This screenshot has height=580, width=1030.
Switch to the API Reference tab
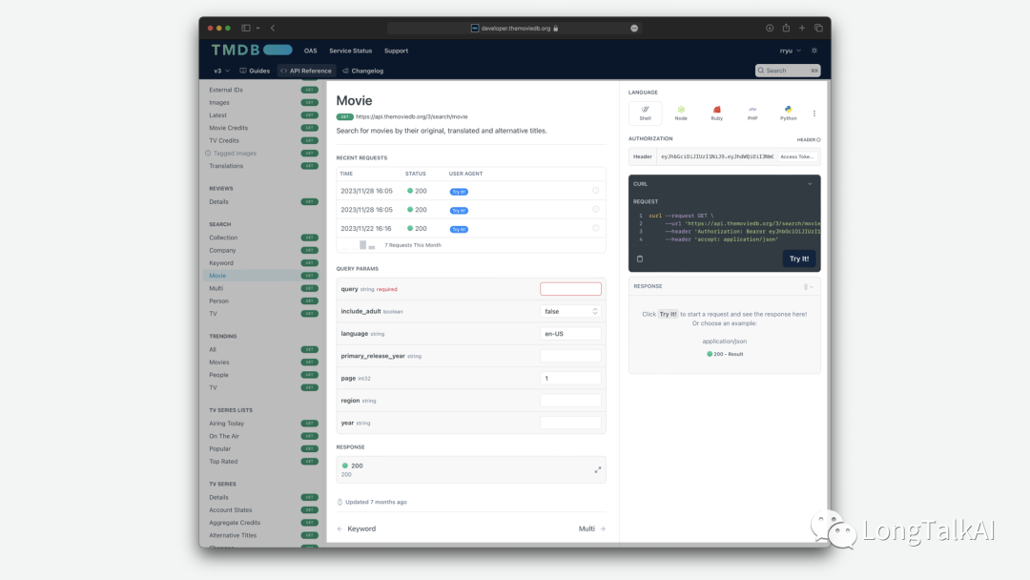(306, 71)
